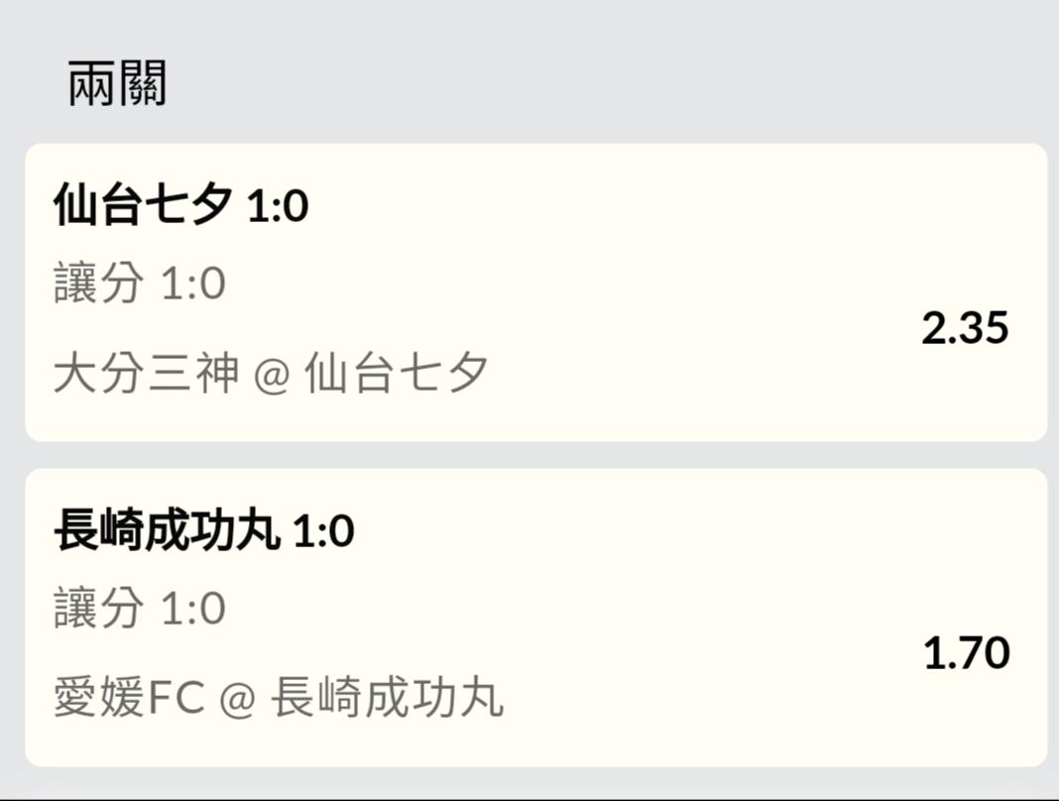1059x801 pixels.
Task: Select the bold 仙台七夕 1:0 selection title
Action: click(180, 207)
